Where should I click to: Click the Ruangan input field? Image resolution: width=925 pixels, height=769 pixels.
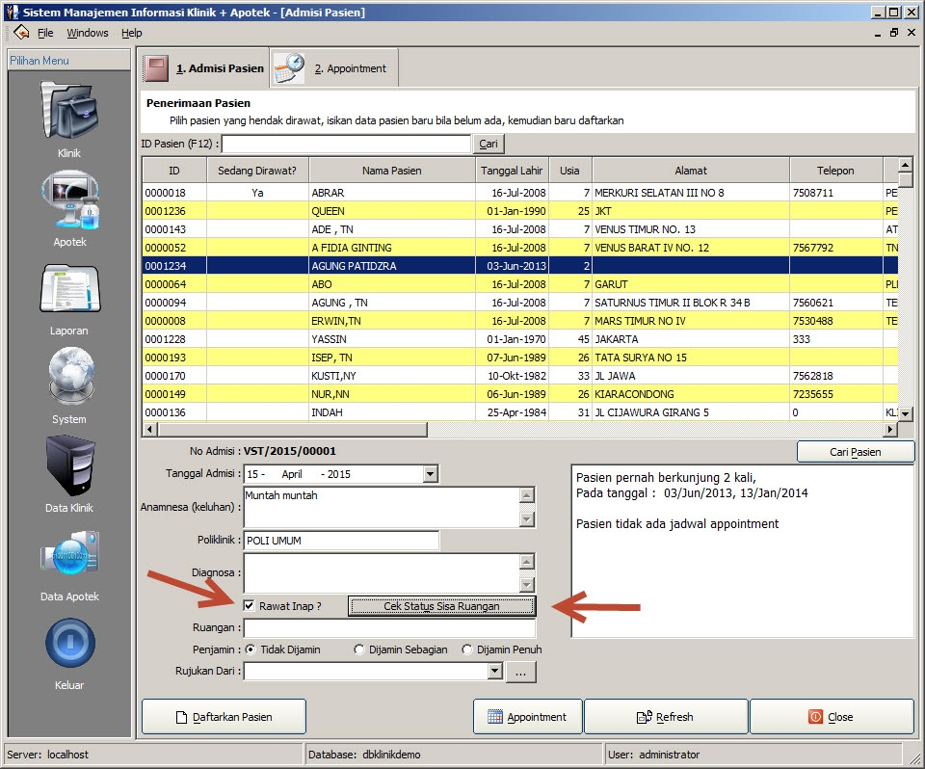tap(389, 627)
